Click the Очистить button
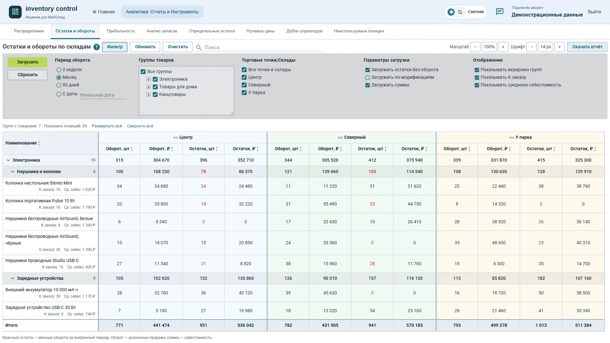This screenshot has width=610, height=343. pos(178,47)
